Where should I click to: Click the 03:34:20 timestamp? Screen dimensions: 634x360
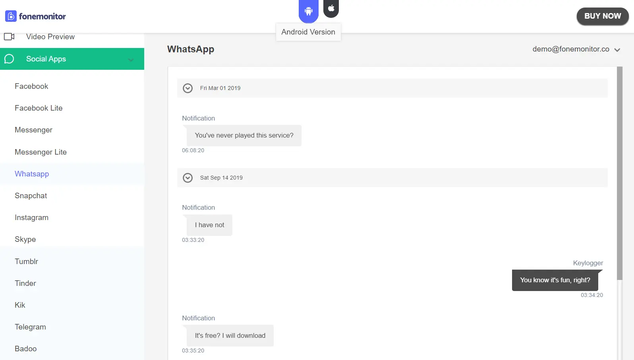[x=592, y=295]
